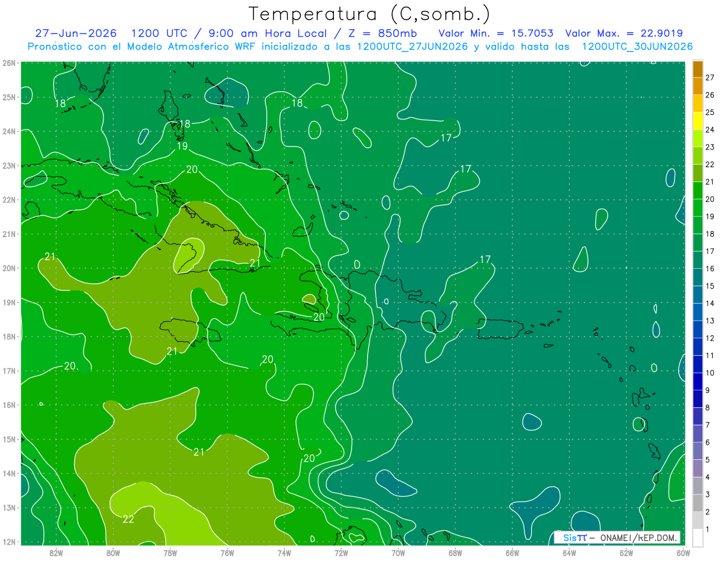726x561 pixels.
Task: Click latitude axis label "21N"
Action: (9, 234)
